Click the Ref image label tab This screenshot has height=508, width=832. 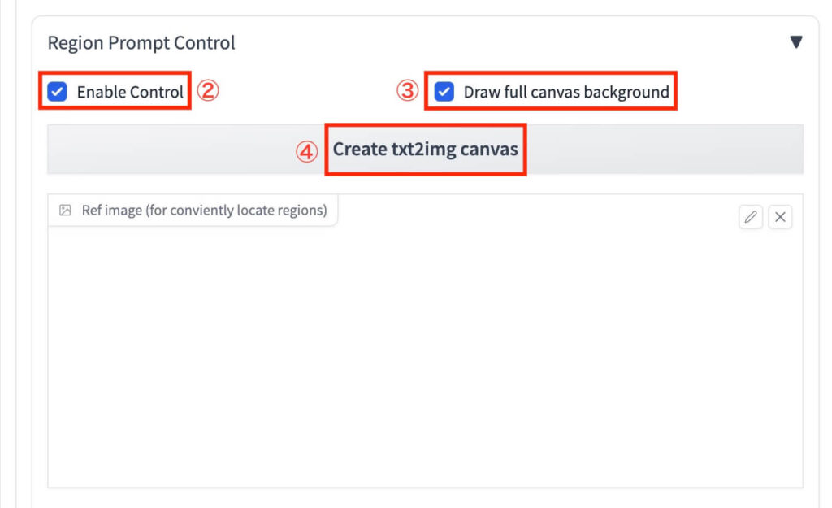pyautogui.click(x=203, y=211)
